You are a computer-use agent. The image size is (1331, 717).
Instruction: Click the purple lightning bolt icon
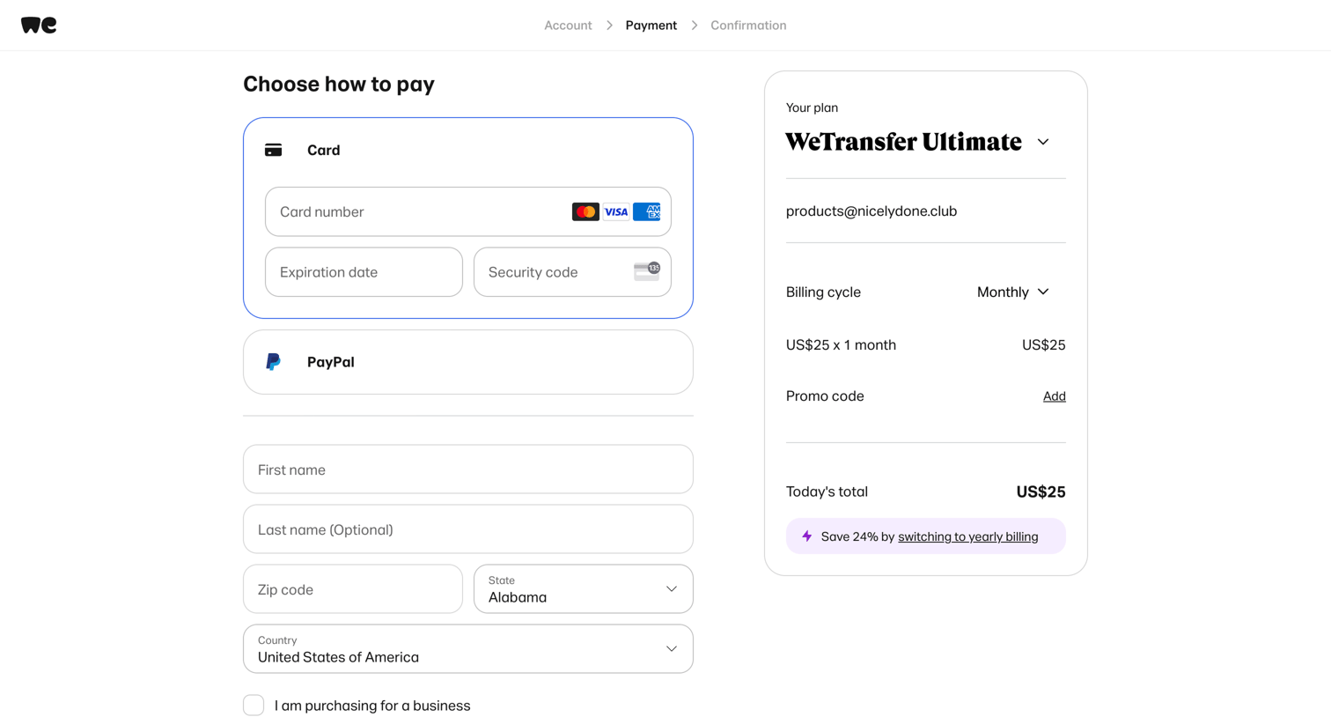(x=807, y=536)
